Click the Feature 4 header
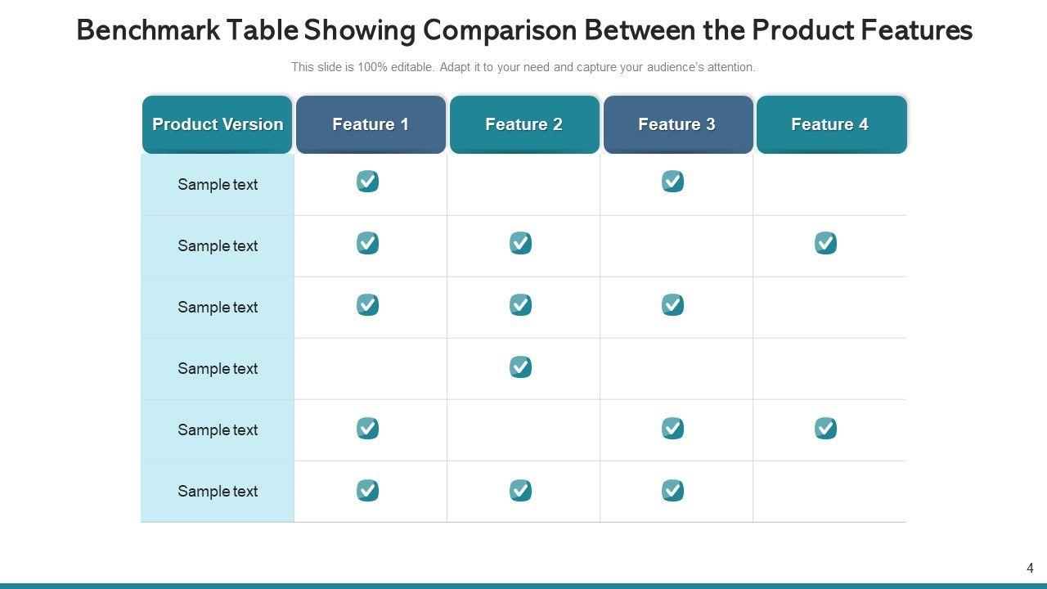This screenshot has height=589, width=1047. (x=830, y=124)
